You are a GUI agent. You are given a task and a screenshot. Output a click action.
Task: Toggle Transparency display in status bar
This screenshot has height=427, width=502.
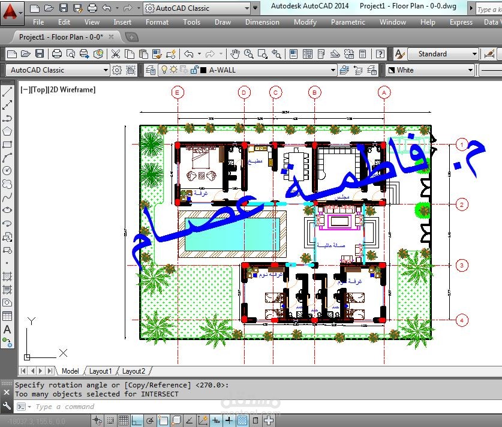tap(242, 420)
